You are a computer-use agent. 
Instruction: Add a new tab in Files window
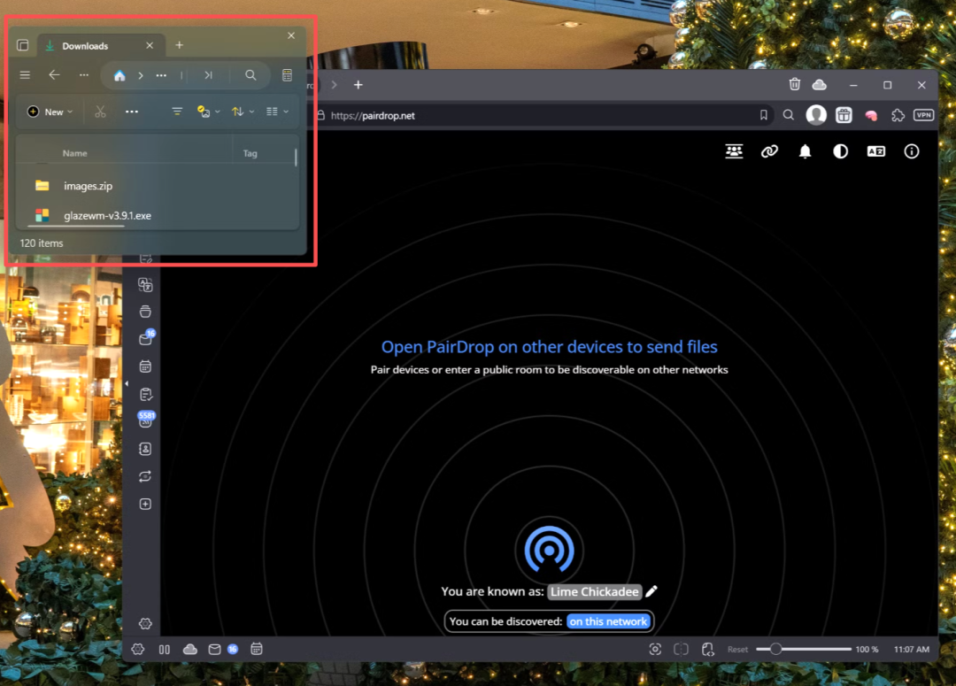point(179,45)
